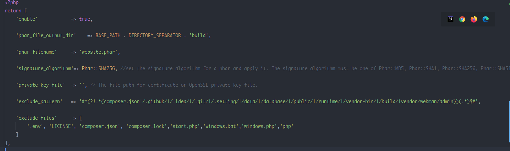Place cursor in 'website.phar' string
Image resolution: width=510 pixels, height=151 pixels.
point(98,52)
